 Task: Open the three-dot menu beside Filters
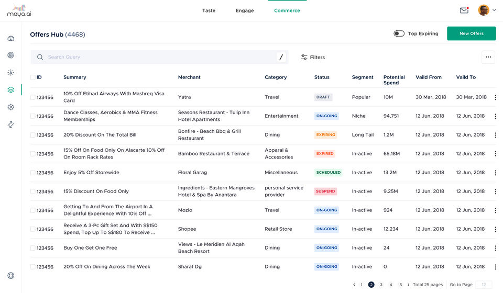[x=488, y=57]
